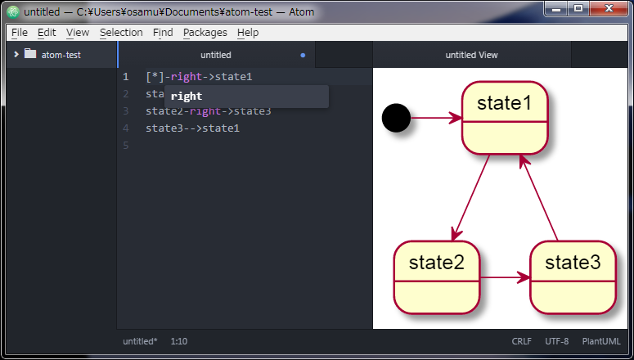Switch to the untitled editor tab

tap(216, 55)
